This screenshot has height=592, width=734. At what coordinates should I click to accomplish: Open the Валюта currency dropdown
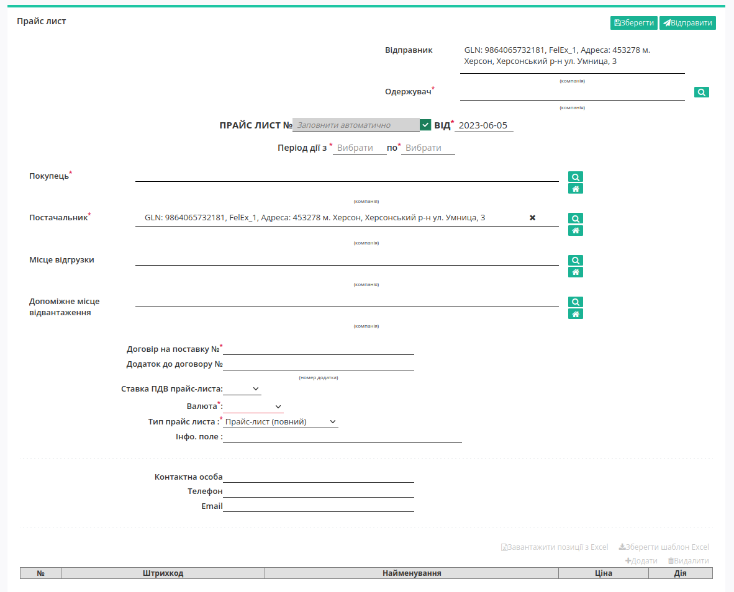253,406
